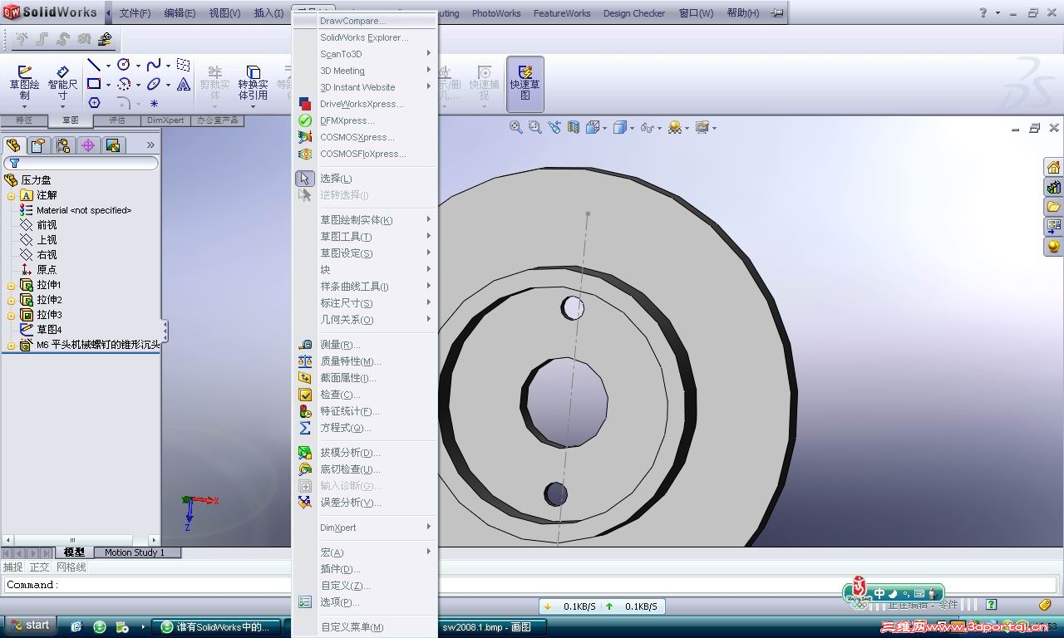Screen dimensions: 1064x638
Task: Activate the Line sketch tool
Action: click(x=94, y=64)
